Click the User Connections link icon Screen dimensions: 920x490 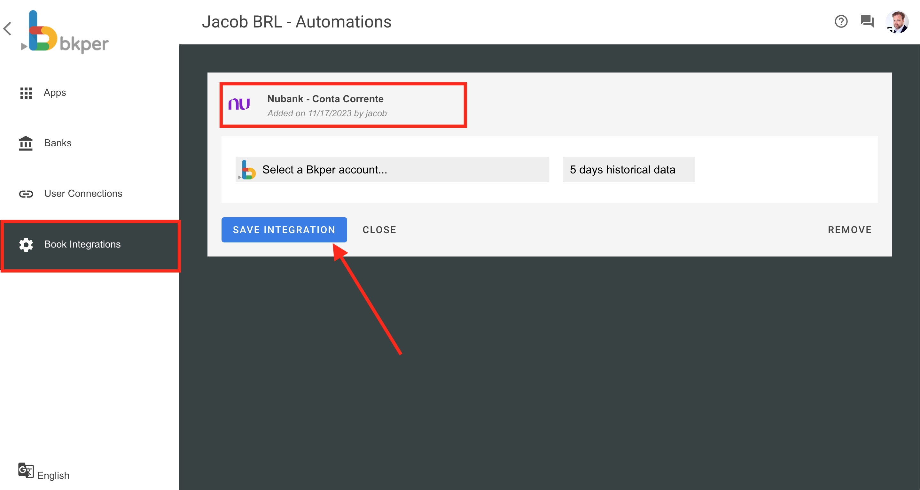[x=26, y=194]
